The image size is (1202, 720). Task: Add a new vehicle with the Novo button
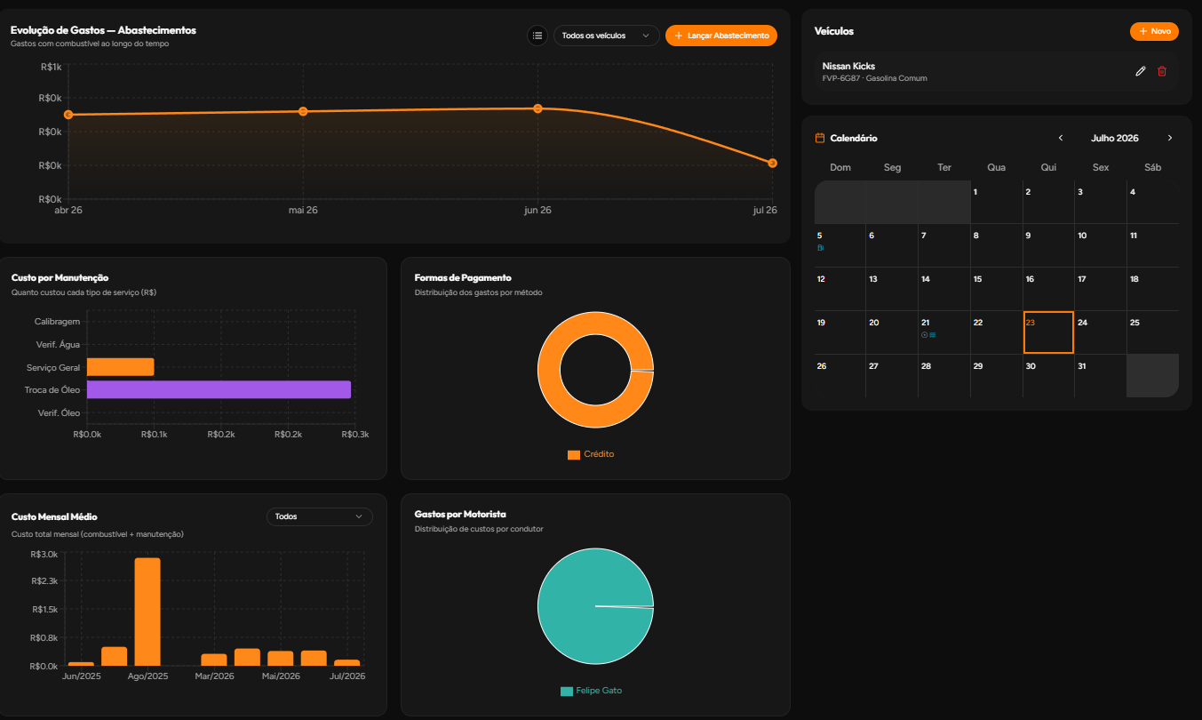click(1154, 31)
